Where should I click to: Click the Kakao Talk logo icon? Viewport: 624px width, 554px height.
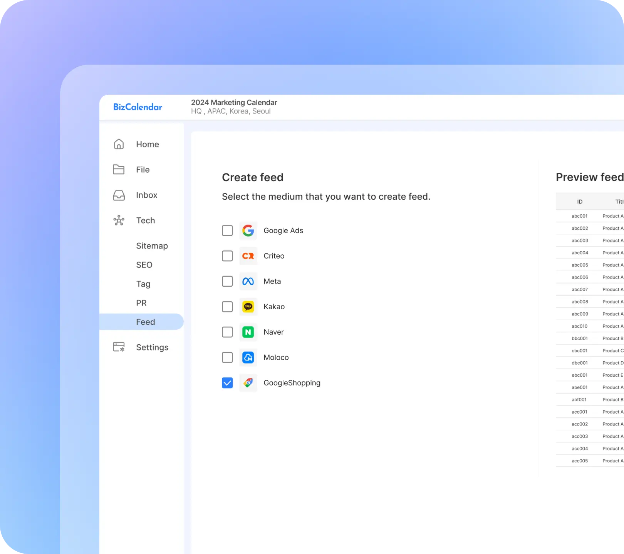(x=248, y=307)
